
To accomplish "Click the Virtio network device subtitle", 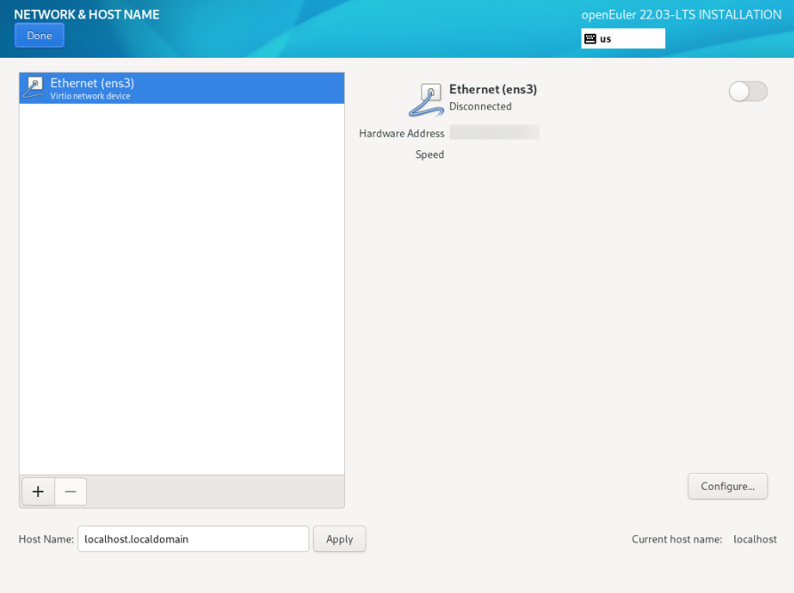I will click(x=90, y=96).
